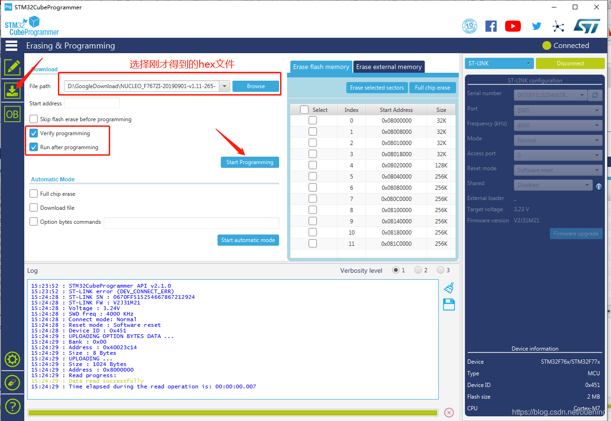
Task: Select sector at 0x08020000 checkbox
Action: [313, 165]
